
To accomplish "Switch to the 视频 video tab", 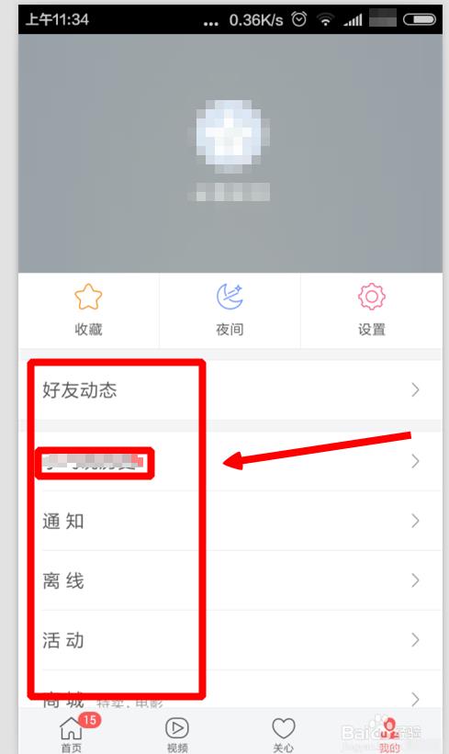I will click(177, 728).
